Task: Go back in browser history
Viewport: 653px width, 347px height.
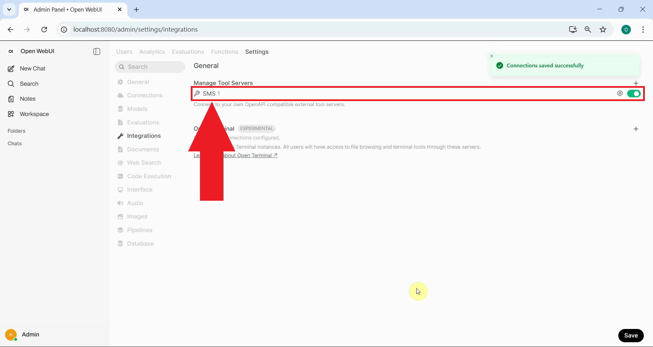Action: click(x=11, y=30)
